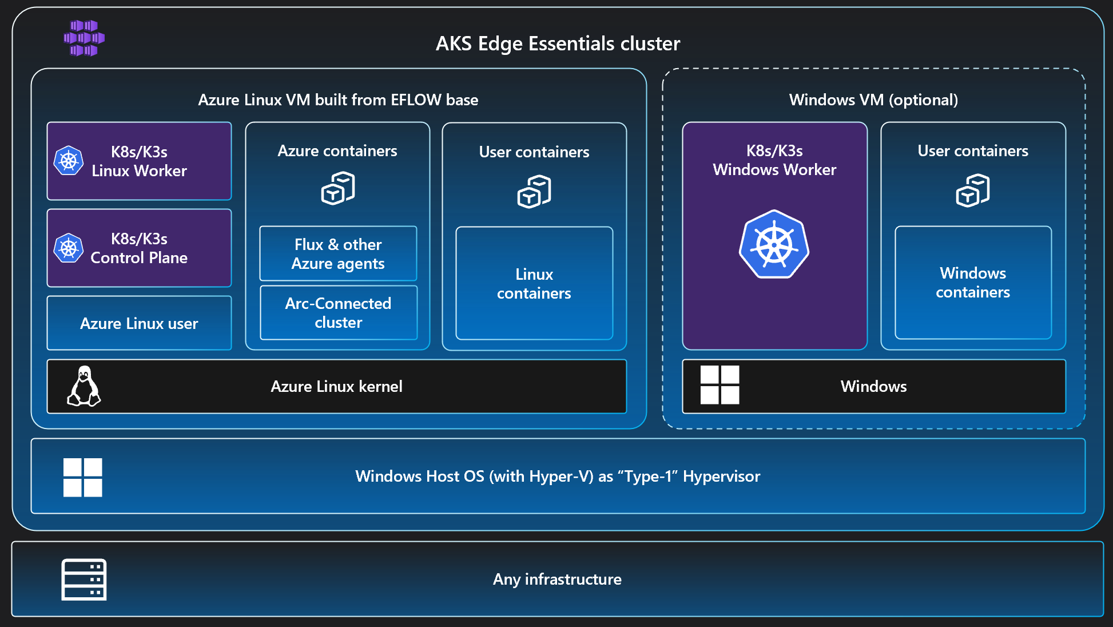The image size is (1113, 627).
Task: Click the Flux & other Azure agents box
Action: point(338,253)
